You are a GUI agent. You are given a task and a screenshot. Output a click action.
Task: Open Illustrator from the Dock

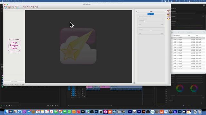click(144, 112)
